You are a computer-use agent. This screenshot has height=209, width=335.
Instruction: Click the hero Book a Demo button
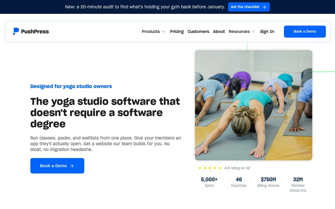coord(57,166)
